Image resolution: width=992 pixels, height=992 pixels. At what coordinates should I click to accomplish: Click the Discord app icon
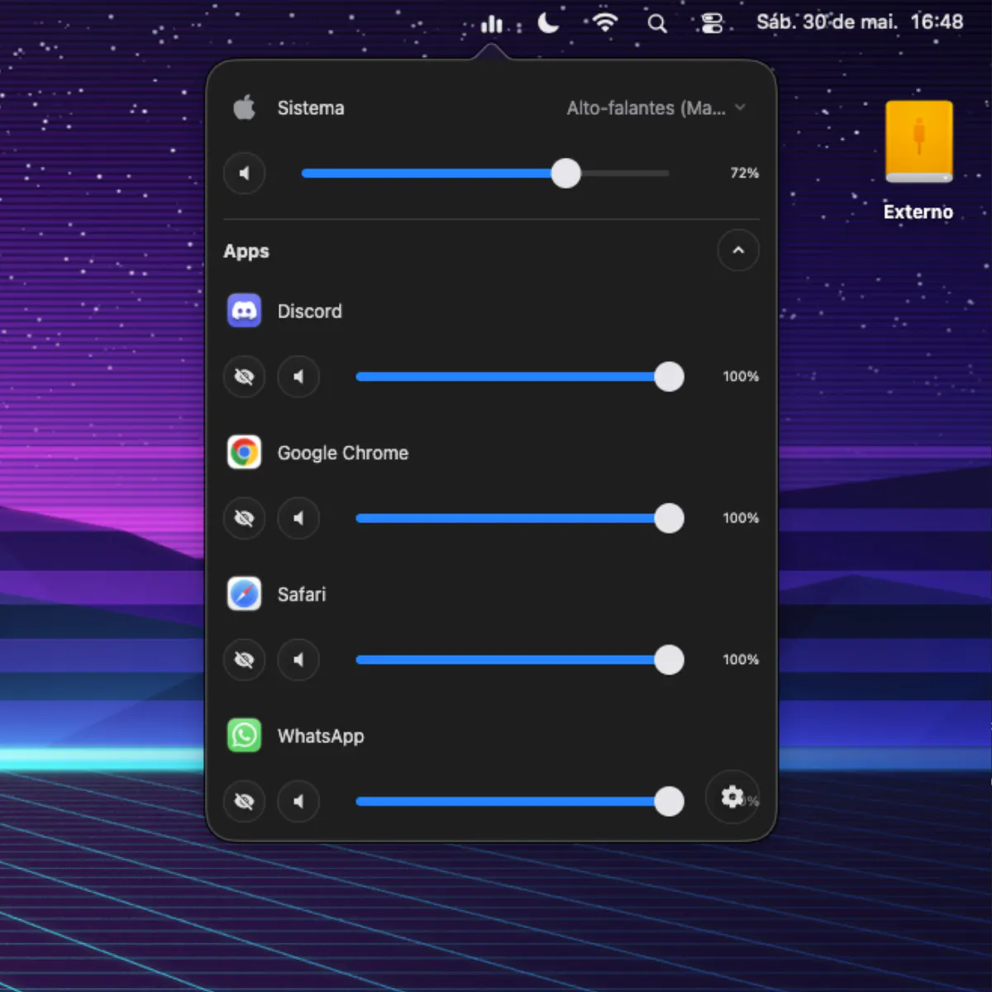click(x=244, y=311)
